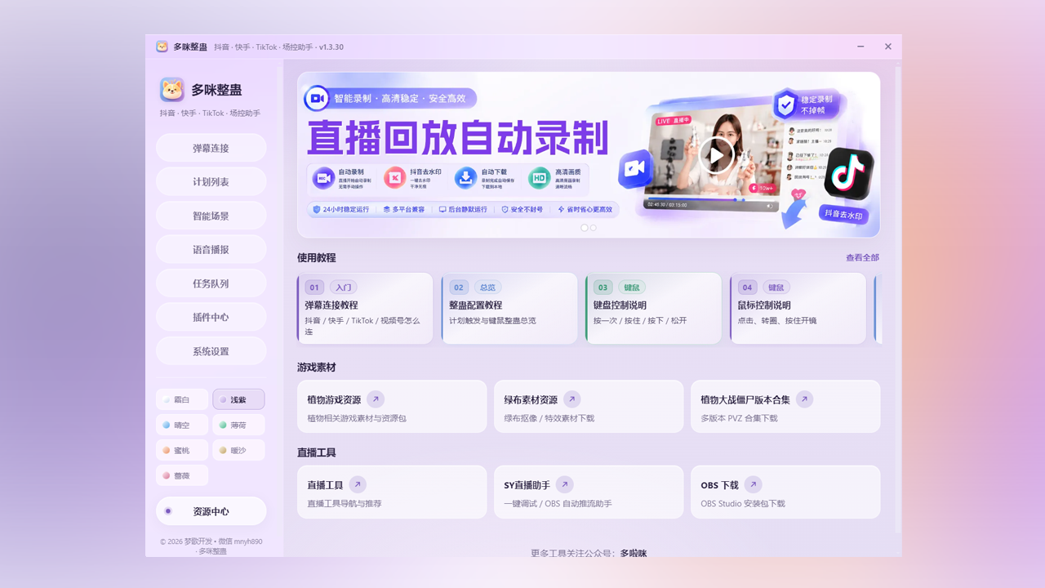
Task: Go to 插件中心
Action: [x=211, y=317]
